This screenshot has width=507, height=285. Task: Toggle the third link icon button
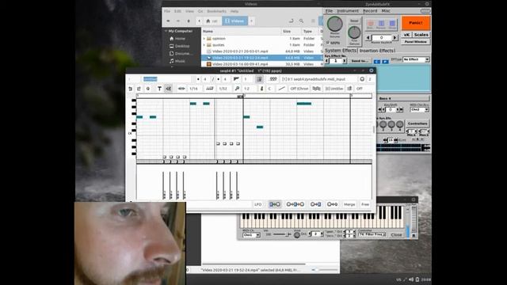(315, 204)
